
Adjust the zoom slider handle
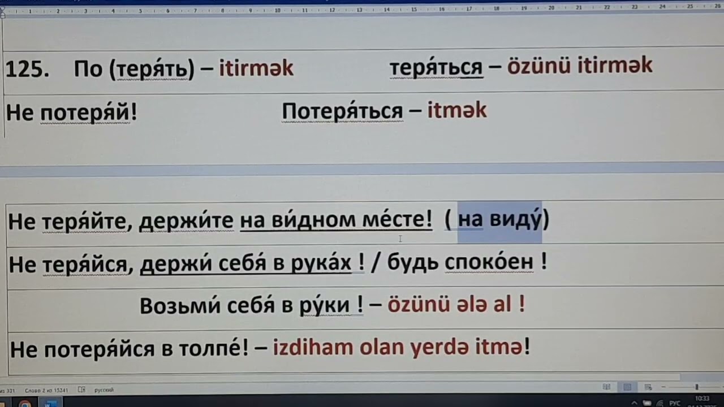click(x=697, y=387)
